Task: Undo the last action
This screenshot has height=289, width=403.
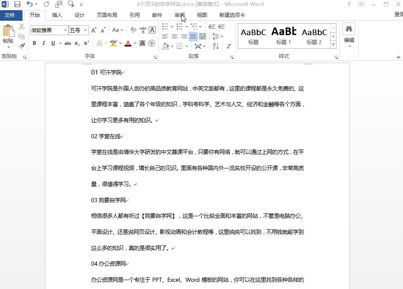Action: click(x=30, y=4)
